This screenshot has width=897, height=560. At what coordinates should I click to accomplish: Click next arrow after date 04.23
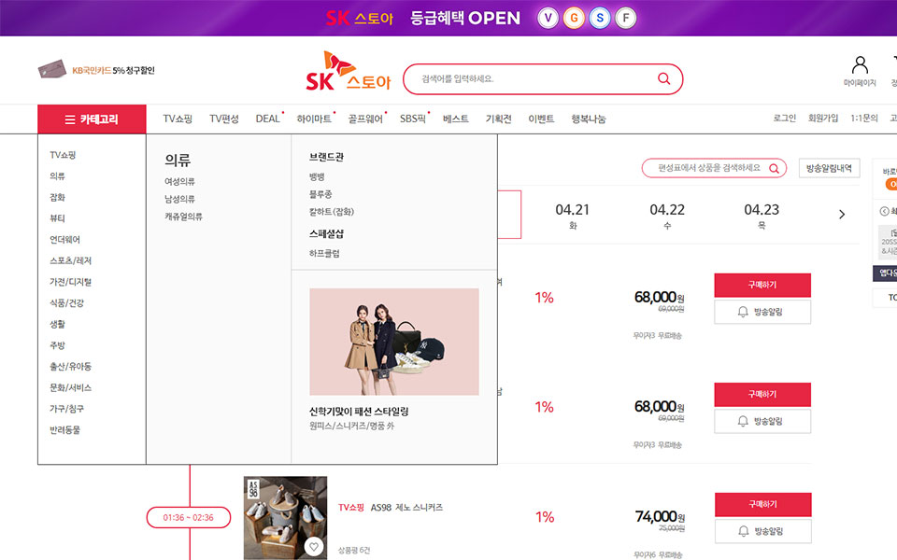point(842,215)
